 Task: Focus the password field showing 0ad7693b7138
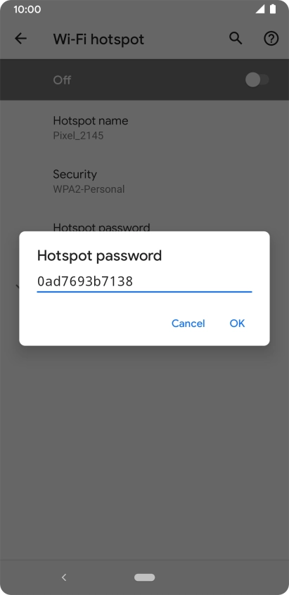pyautogui.click(x=145, y=282)
